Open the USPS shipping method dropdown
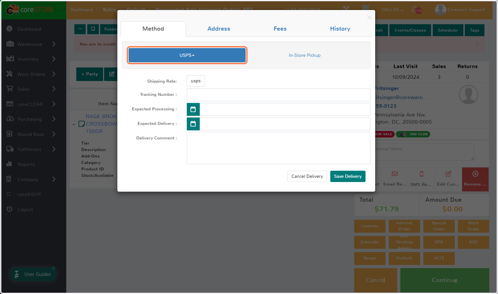This screenshot has width=498, height=294. point(187,55)
